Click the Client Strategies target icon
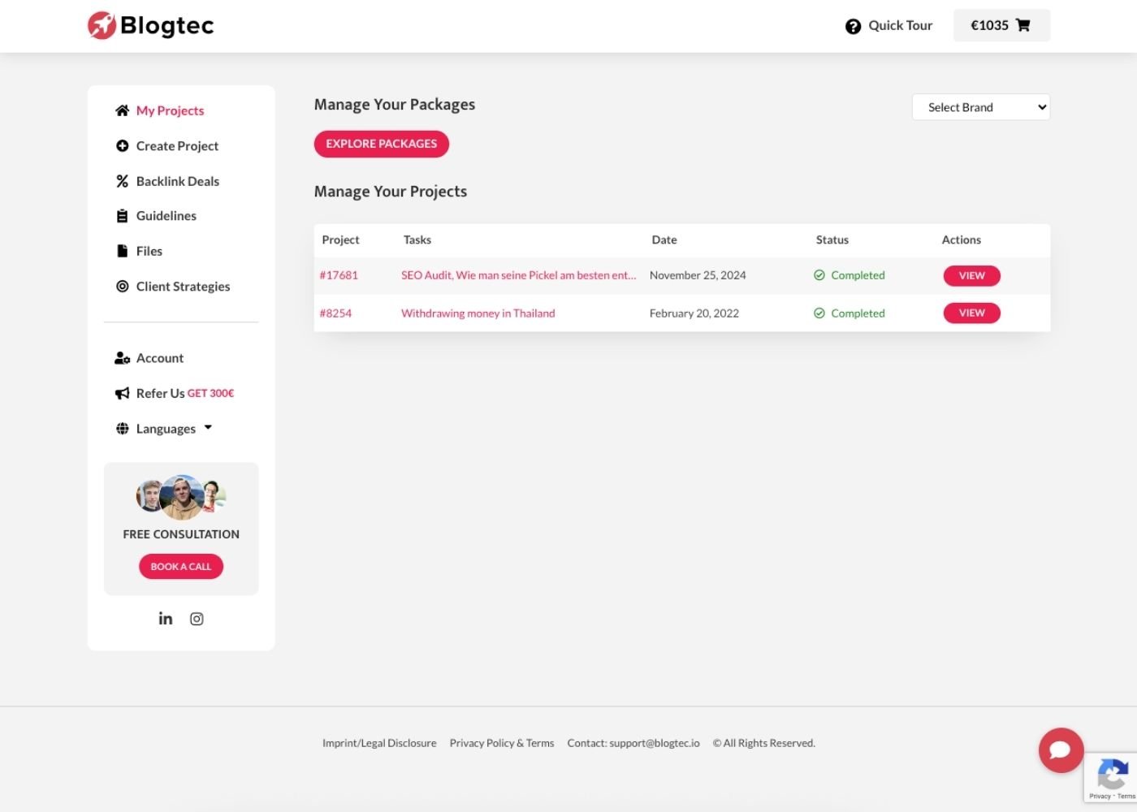The image size is (1137, 812). pos(122,287)
